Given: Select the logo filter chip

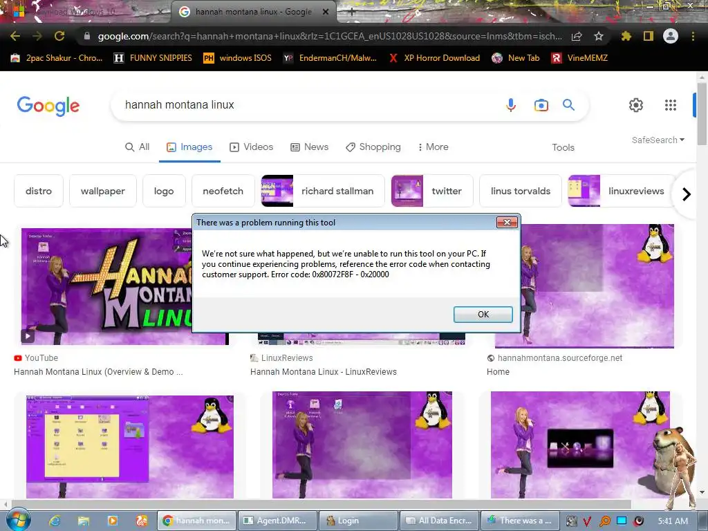Looking at the screenshot, I should tap(164, 191).
